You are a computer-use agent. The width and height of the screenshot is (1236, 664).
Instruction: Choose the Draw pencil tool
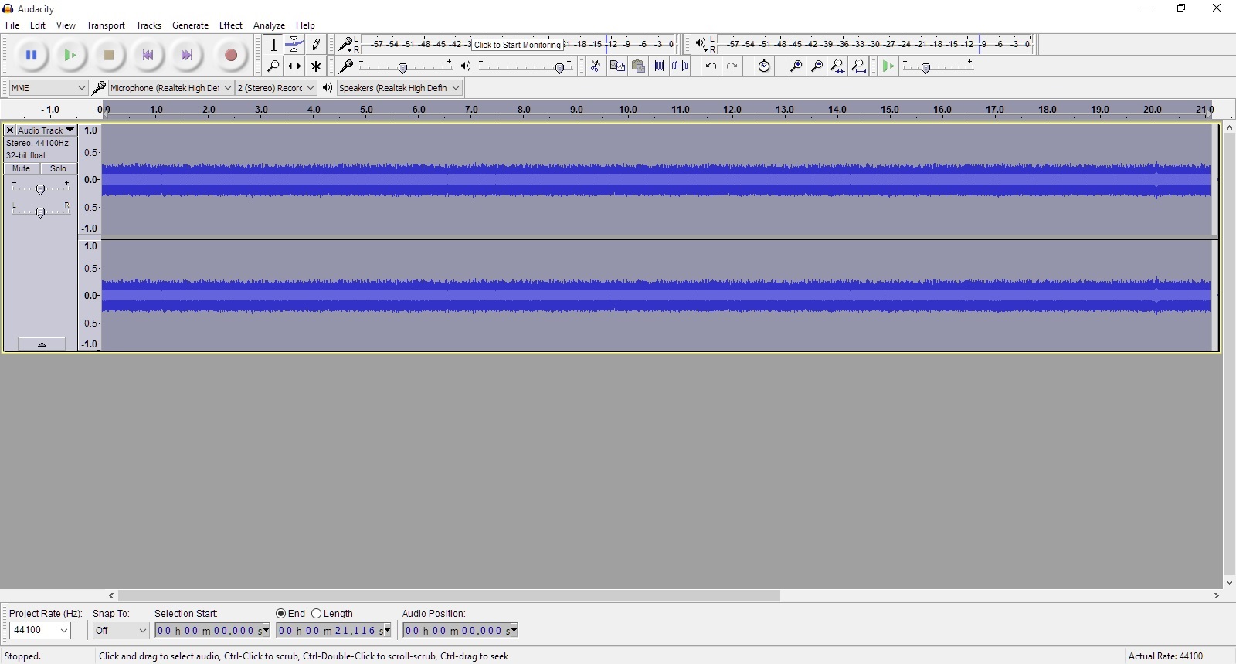pyautogui.click(x=316, y=45)
